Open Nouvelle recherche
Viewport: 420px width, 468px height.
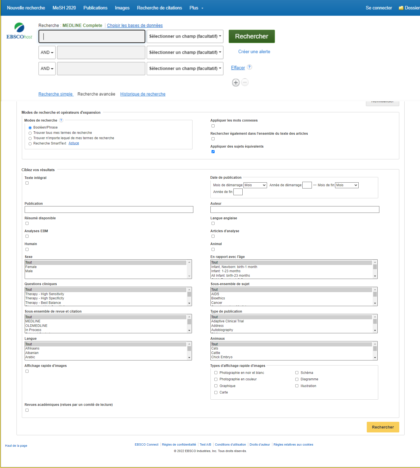(x=26, y=8)
